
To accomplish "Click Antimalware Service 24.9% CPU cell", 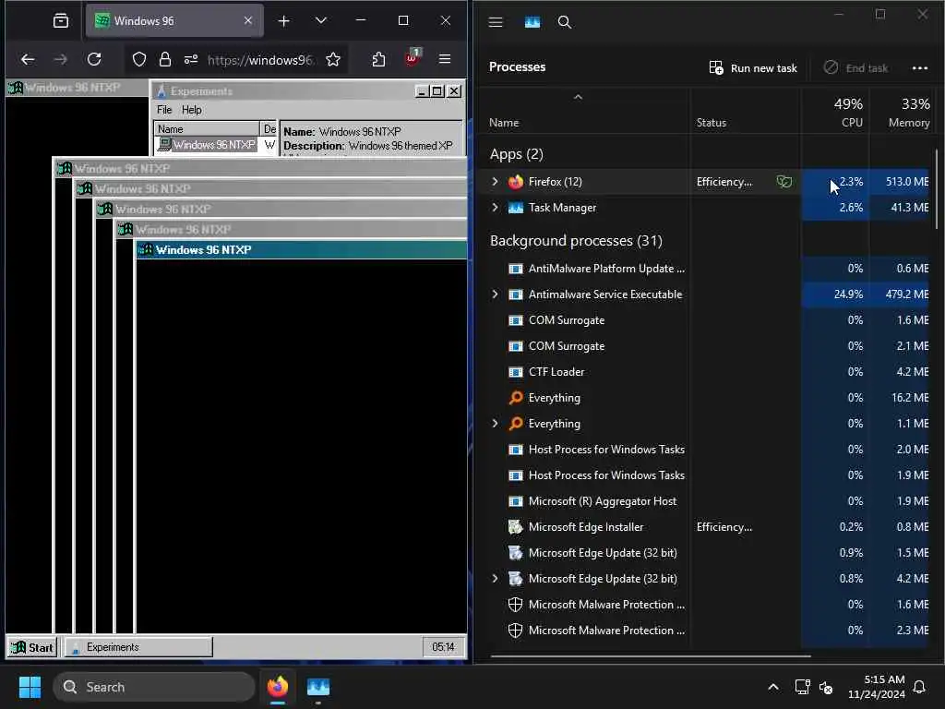I will point(835,294).
